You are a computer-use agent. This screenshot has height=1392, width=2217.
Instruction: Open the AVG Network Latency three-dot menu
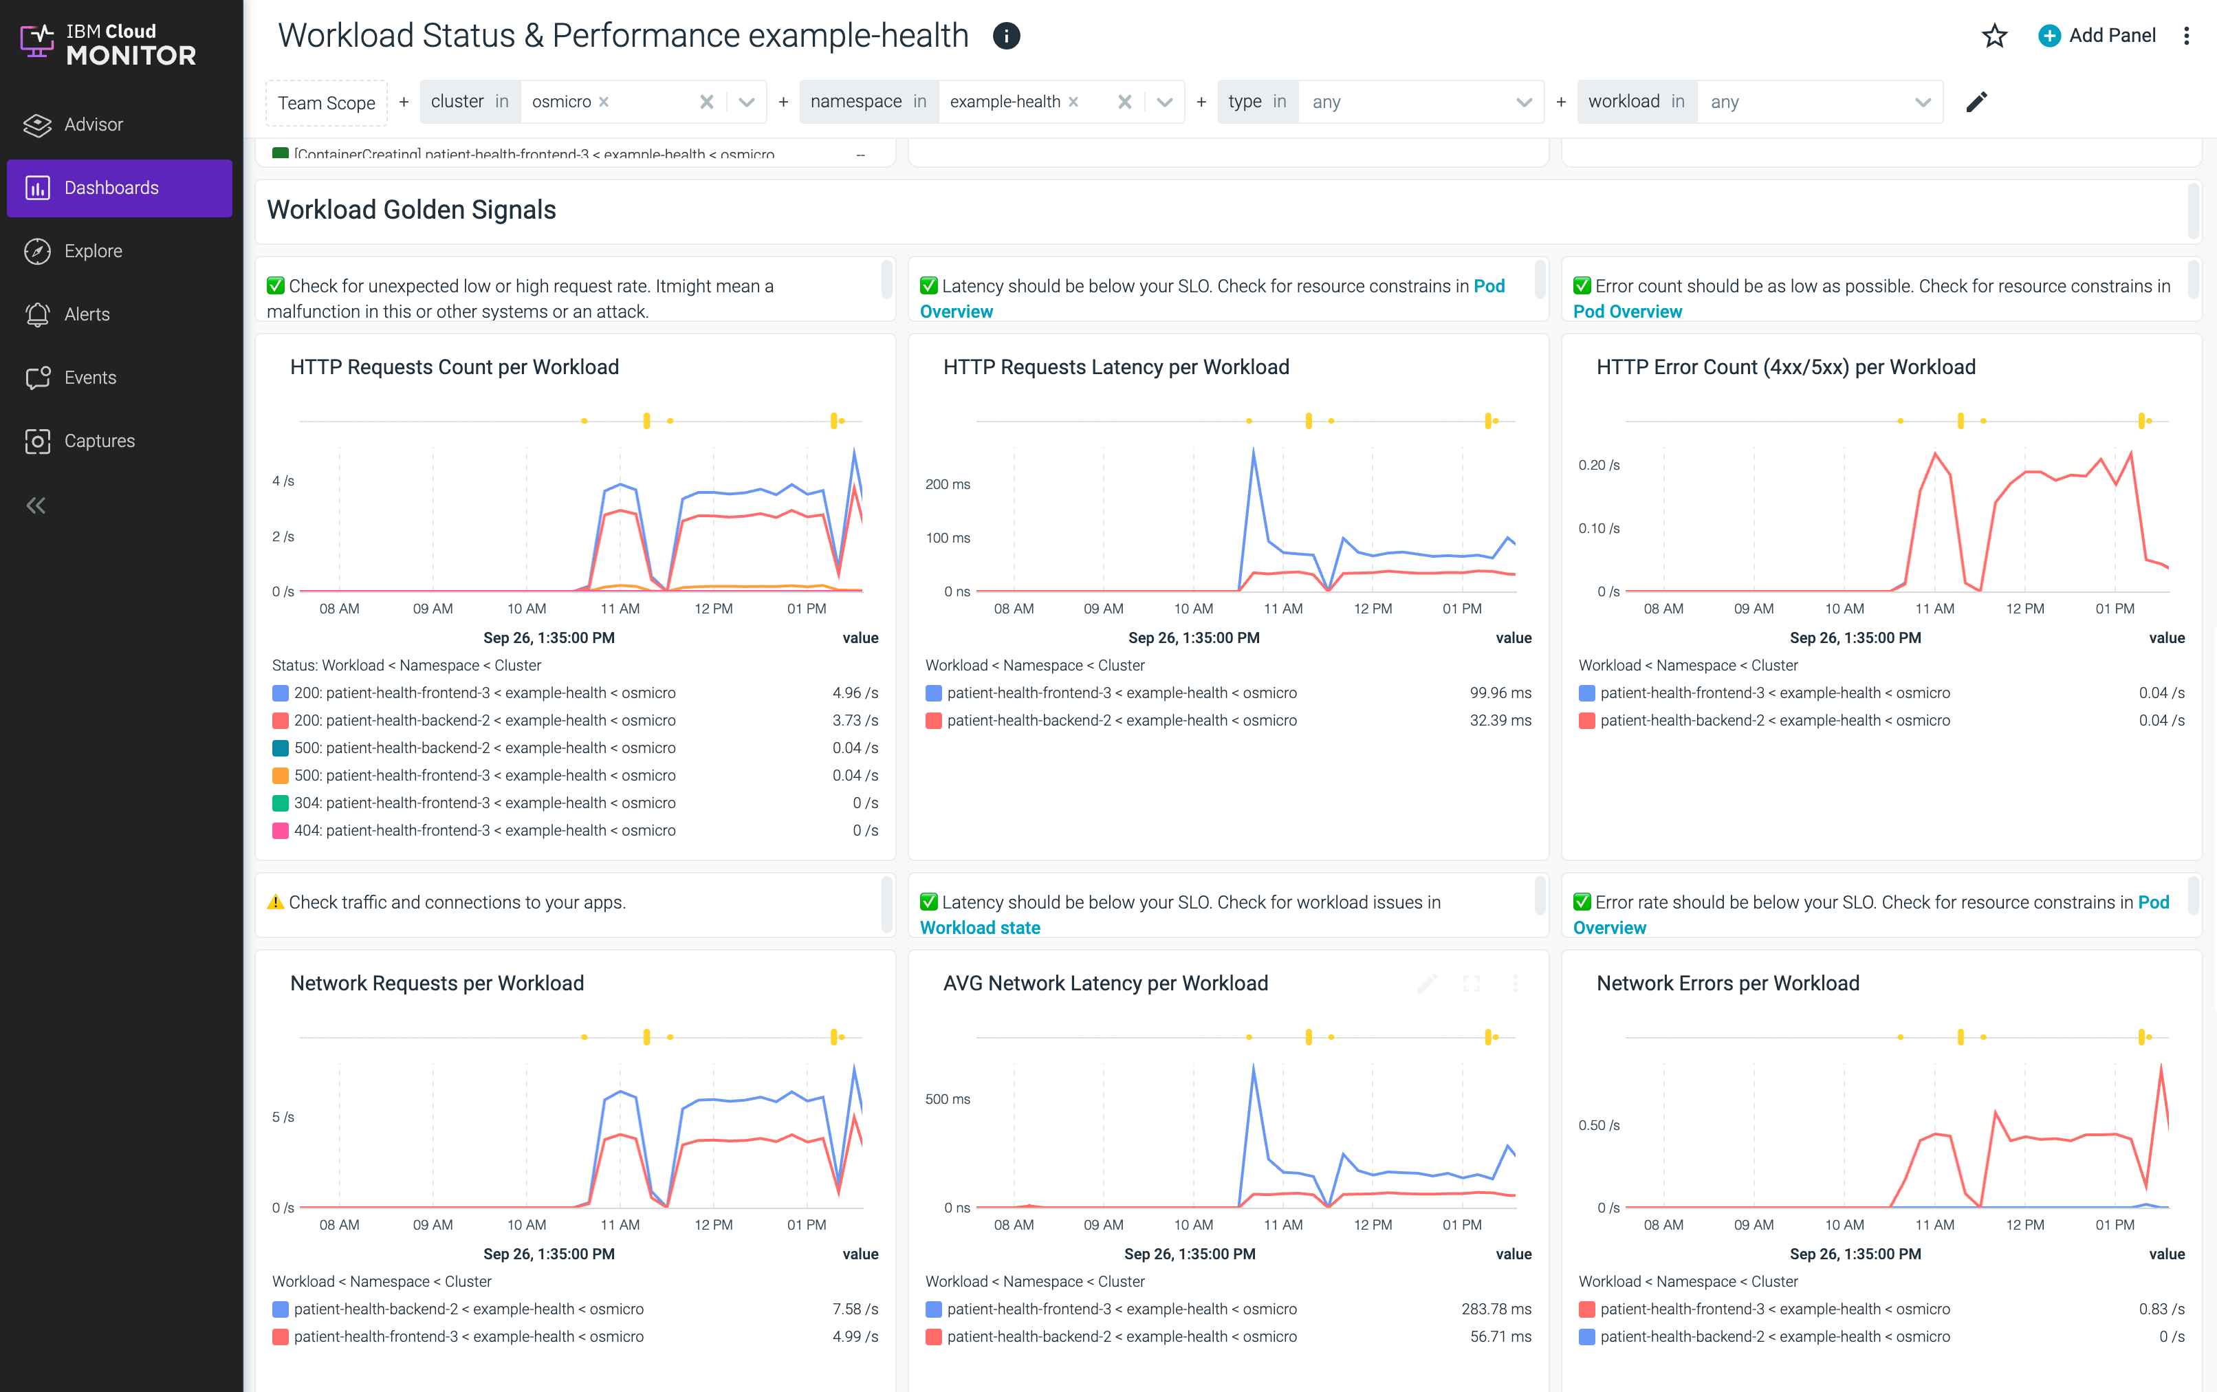coord(1515,983)
